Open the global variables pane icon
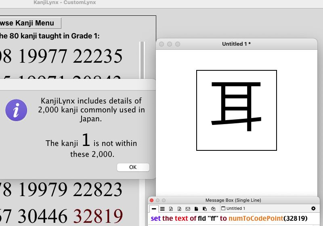Image resolution: width=323 pixels, height=226 pixels. pyautogui.click(x=179, y=209)
